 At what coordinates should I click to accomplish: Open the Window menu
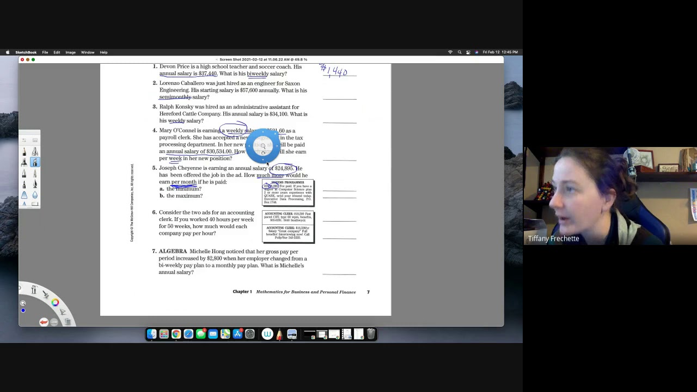click(88, 52)
